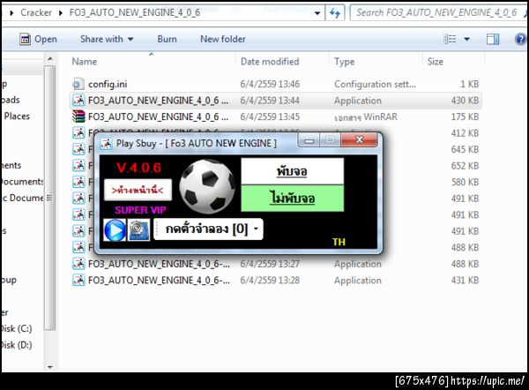The width and height of the screenshot is (529, 390).
Task: Click the icon of the 13:27 application
Action: click(x=78, y=264)
